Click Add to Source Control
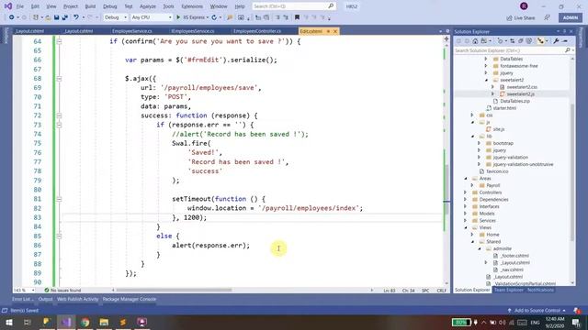Image resolution: width=588 pixels, height=330 pixels. [537, 311]
